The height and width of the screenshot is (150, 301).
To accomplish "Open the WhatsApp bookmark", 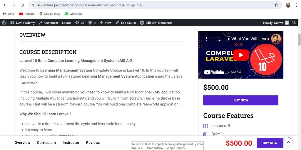I will coord(73,14).
